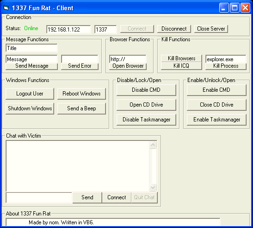Click the Connect button beside chat Send

117,197
